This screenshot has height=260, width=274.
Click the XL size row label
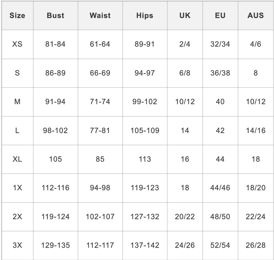pyautogui.click(x=17, y=159)
